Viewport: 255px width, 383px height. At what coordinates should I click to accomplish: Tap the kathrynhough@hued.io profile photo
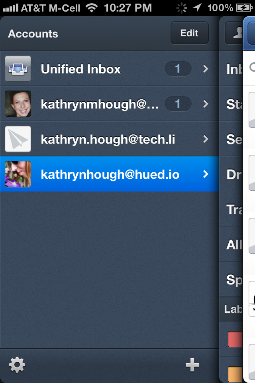pyautogui.click(x=18, y=174)
